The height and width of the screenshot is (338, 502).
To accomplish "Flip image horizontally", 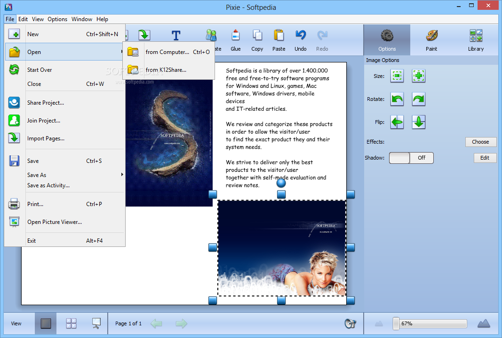I will coord(397,122).
